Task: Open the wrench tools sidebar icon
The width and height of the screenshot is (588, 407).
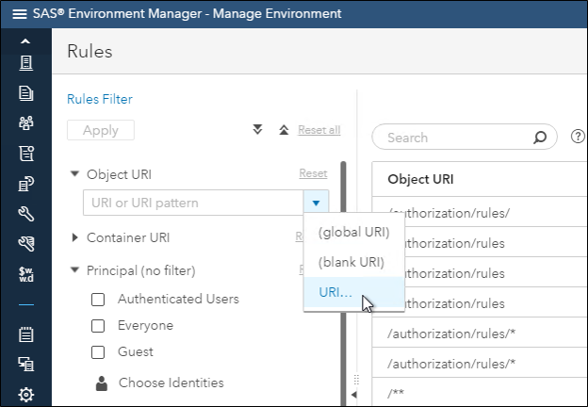Action: tap(26, 214)
